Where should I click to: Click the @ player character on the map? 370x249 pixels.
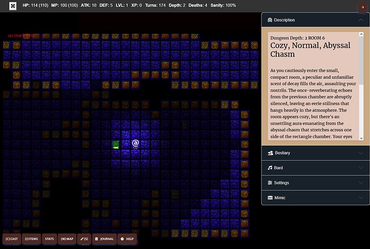136,143
